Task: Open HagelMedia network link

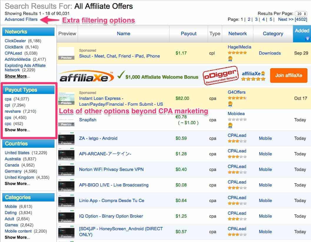Action: pyautogui.click(x=240, y=47)
